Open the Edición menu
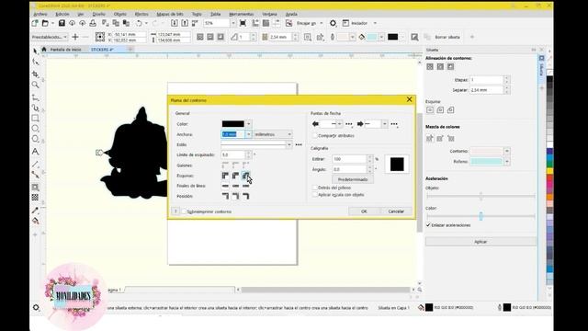The image size is (588, 331). coord(62,14)
